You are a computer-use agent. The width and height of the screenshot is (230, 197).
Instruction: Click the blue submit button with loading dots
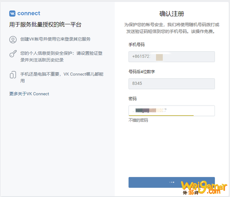coord(171,182)
